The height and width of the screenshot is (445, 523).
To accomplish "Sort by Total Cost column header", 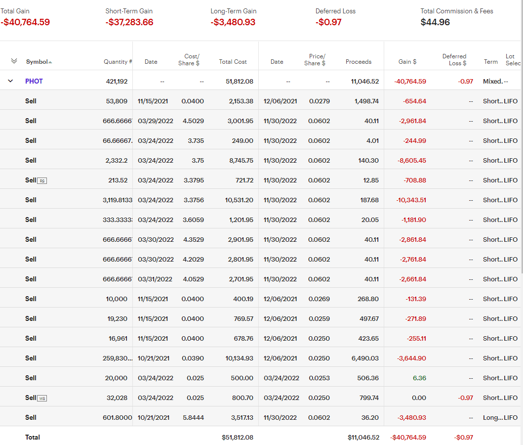I will [x=233, y=62].
